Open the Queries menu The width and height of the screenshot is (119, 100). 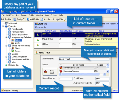click(39, 15)
